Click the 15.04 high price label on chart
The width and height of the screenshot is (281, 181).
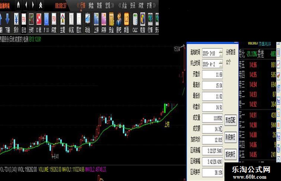pyautogui.click(x=177, y=49)
